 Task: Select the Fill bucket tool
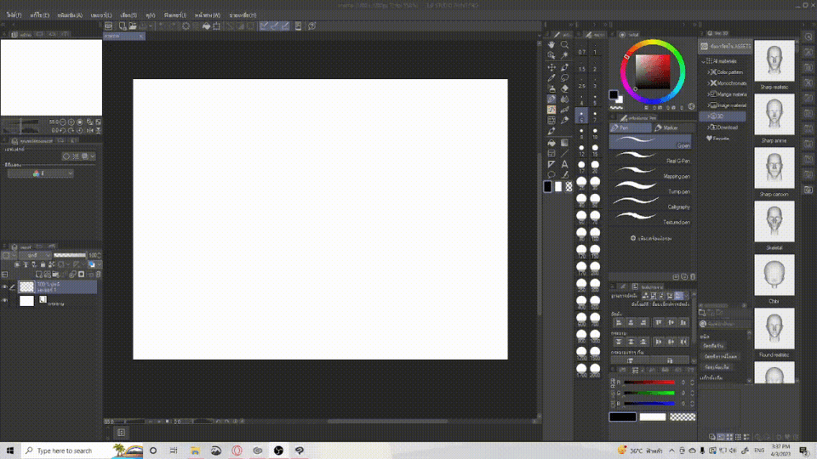[551, 143]
